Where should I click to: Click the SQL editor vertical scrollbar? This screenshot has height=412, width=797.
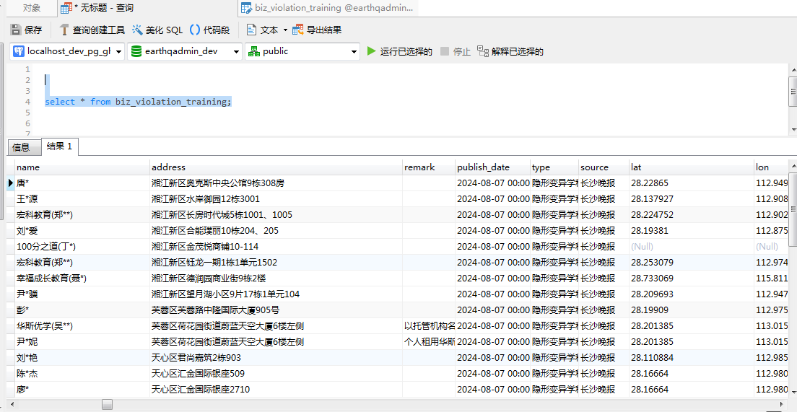pos(793,92)
